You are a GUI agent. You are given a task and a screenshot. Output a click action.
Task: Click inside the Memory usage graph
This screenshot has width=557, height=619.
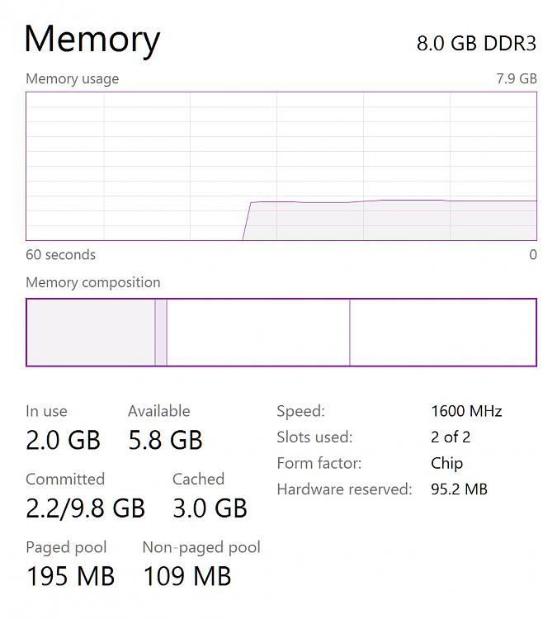(x=281, y=166)
